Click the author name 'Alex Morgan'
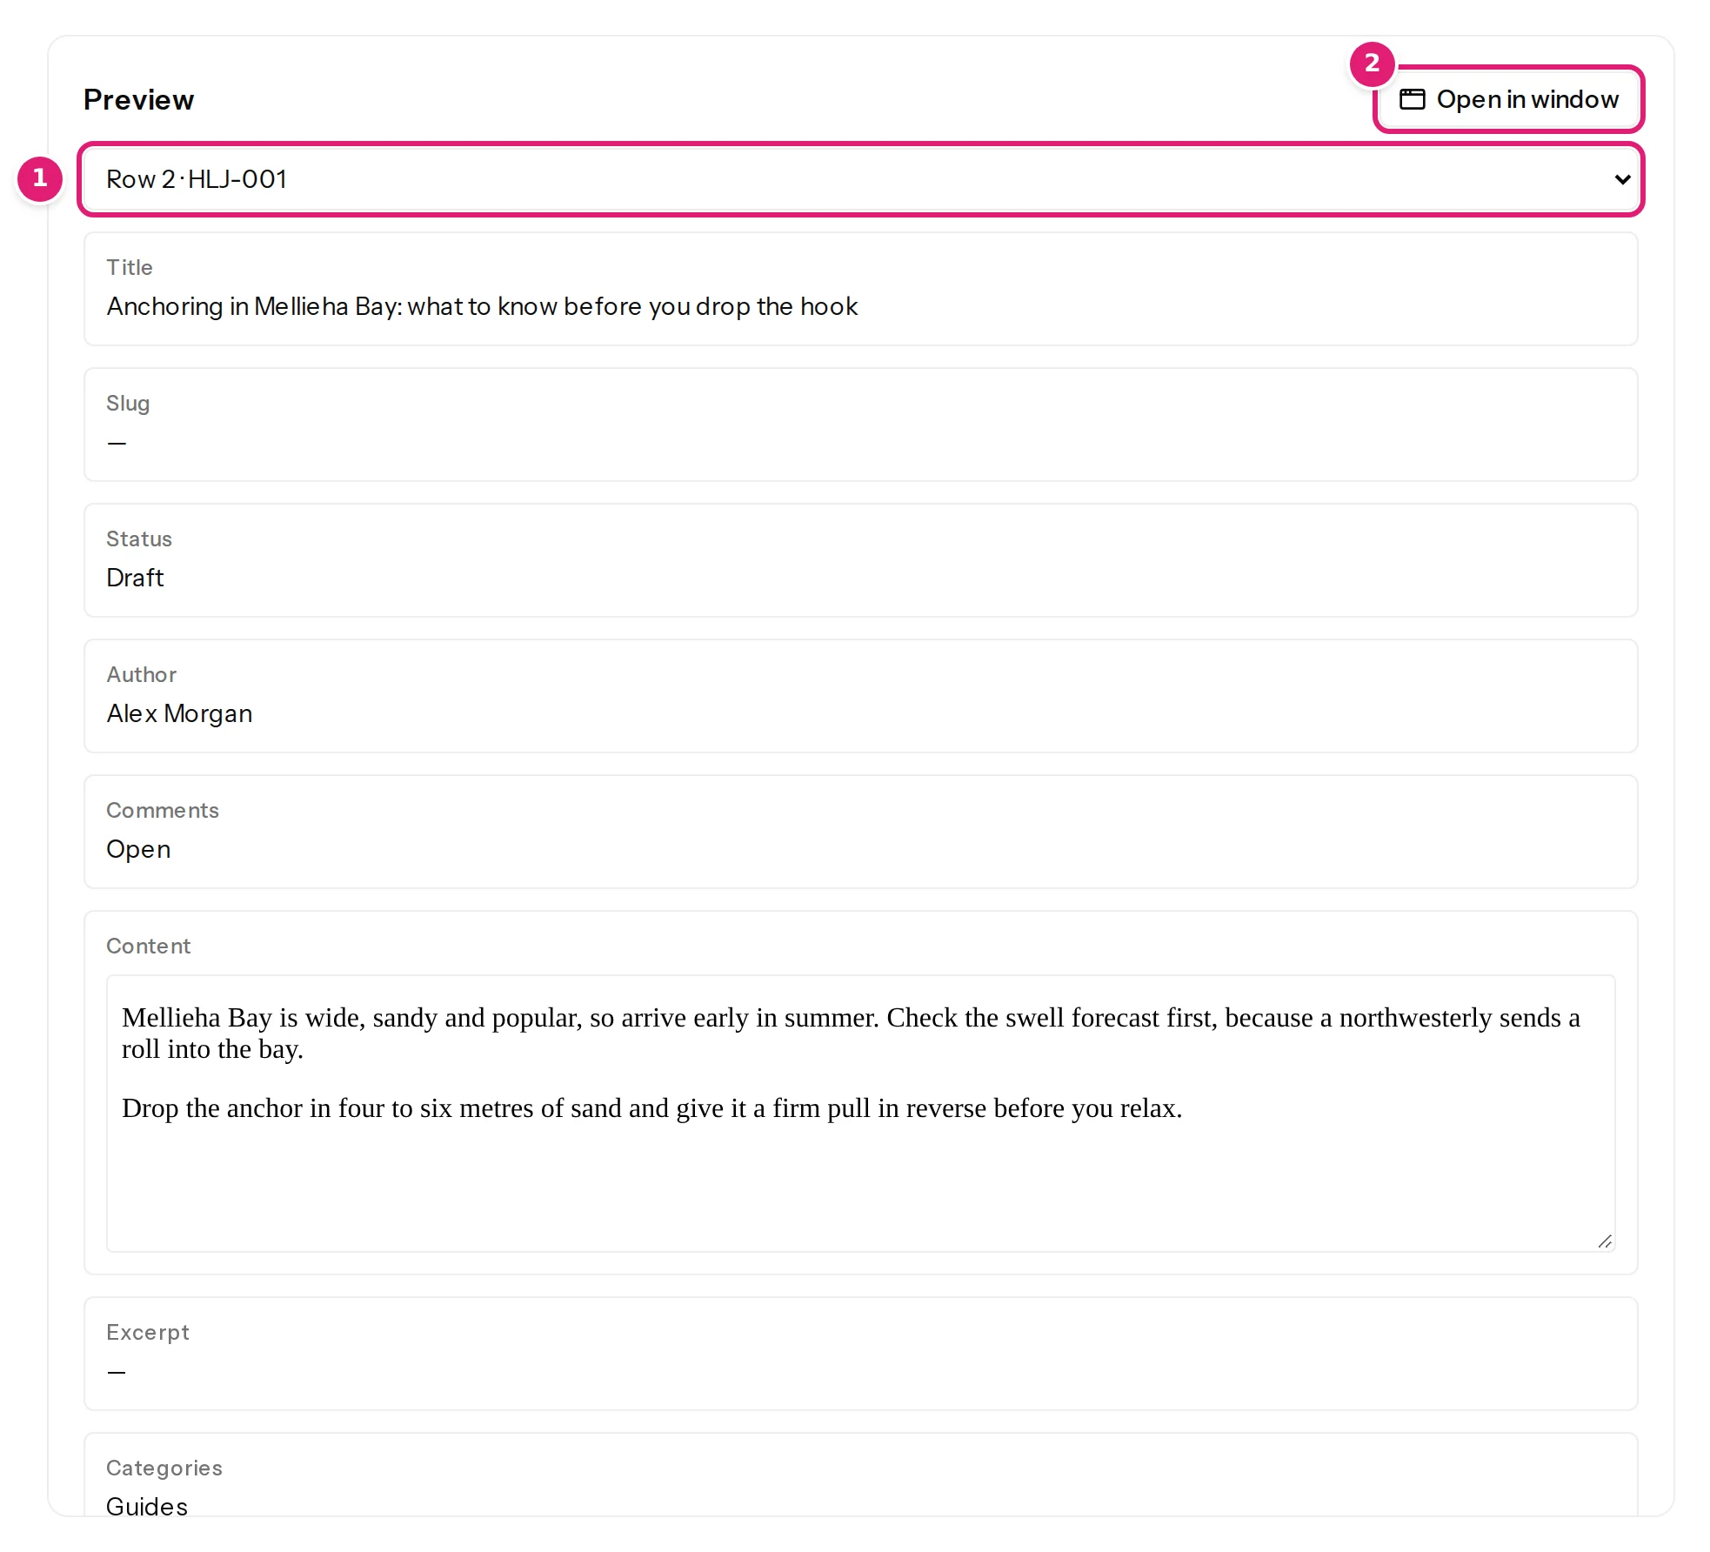This screenshot has width=1710, height=1552. point(179,713)
